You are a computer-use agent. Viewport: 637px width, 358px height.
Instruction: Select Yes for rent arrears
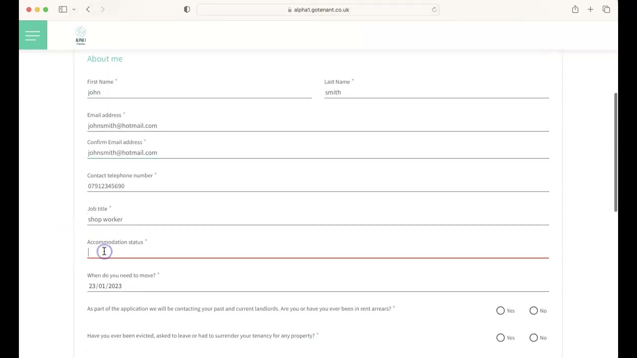(x=501, y=311)
